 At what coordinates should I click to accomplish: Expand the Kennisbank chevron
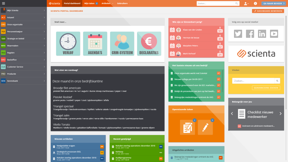[x=44, y=81]
